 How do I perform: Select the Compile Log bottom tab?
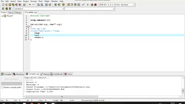click(x=32, y=74)
